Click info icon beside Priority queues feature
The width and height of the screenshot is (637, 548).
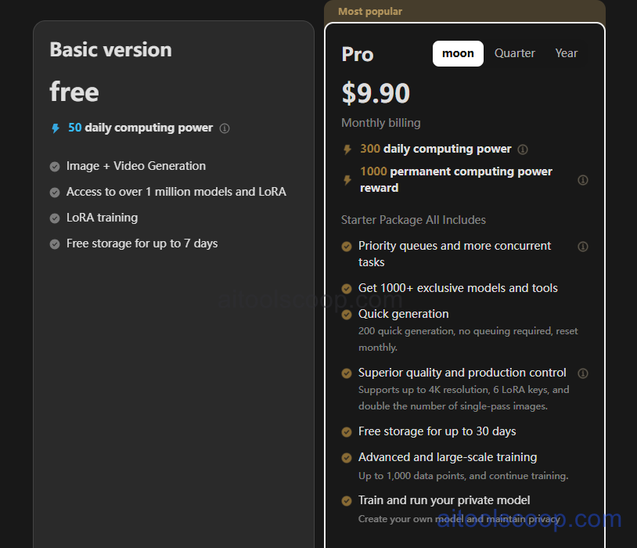(x=582, y=246)
